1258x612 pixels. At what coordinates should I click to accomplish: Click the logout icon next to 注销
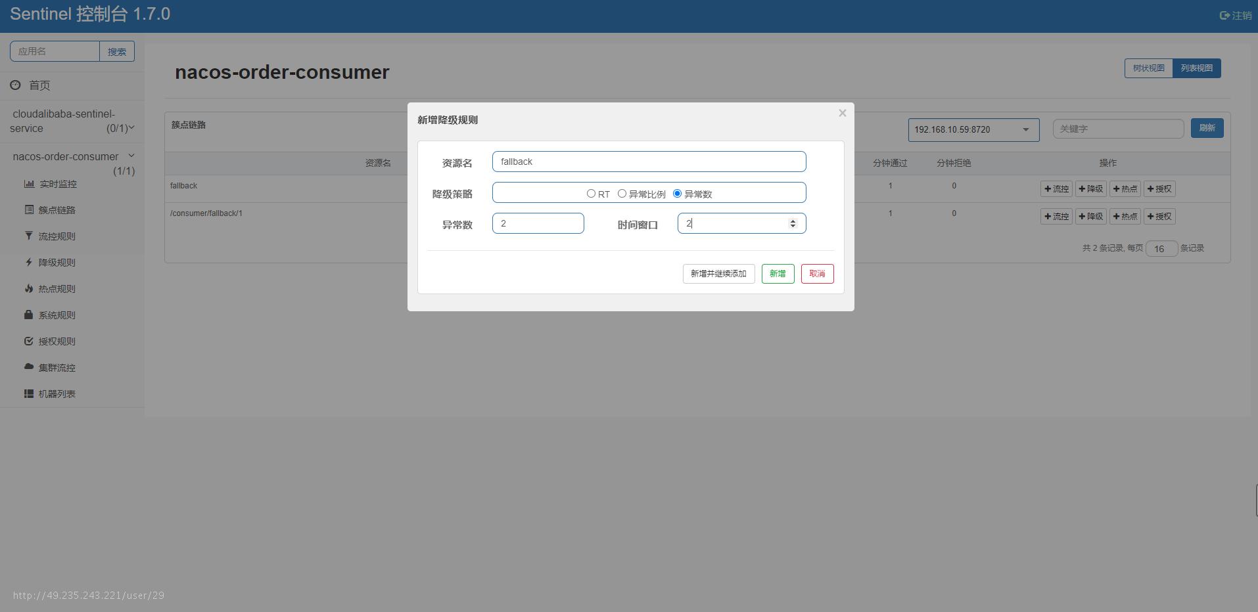(x=1224, y=15)
